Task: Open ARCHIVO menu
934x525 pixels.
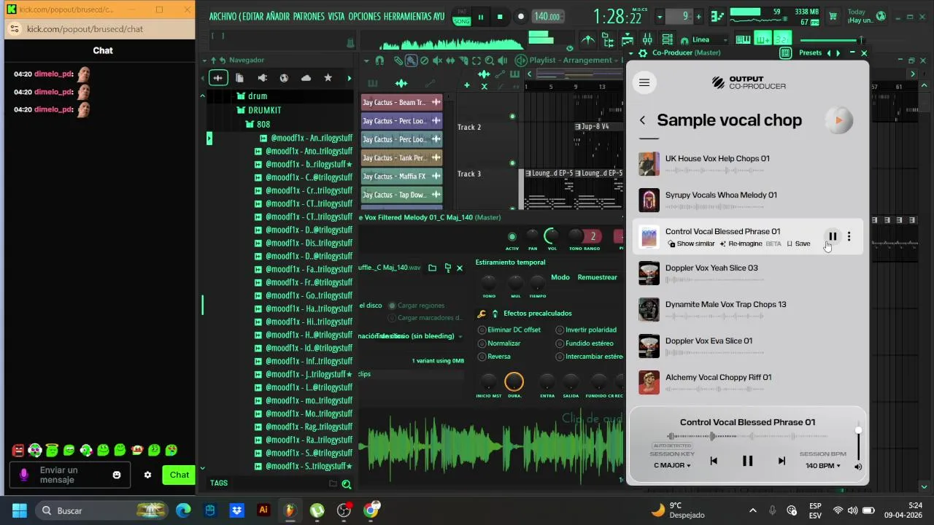Action: [223, 16]
